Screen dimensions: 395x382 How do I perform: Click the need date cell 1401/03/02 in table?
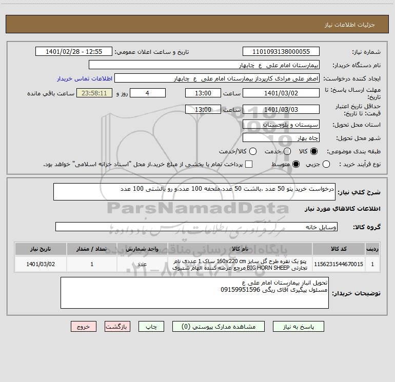coord(41,264)
